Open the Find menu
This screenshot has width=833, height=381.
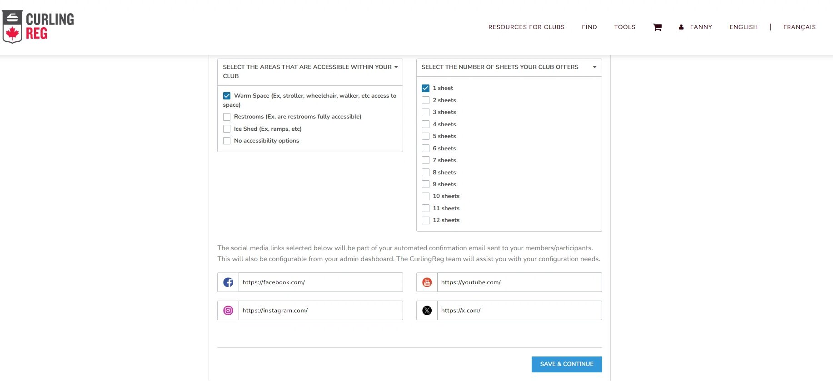(x=589, y=27)
